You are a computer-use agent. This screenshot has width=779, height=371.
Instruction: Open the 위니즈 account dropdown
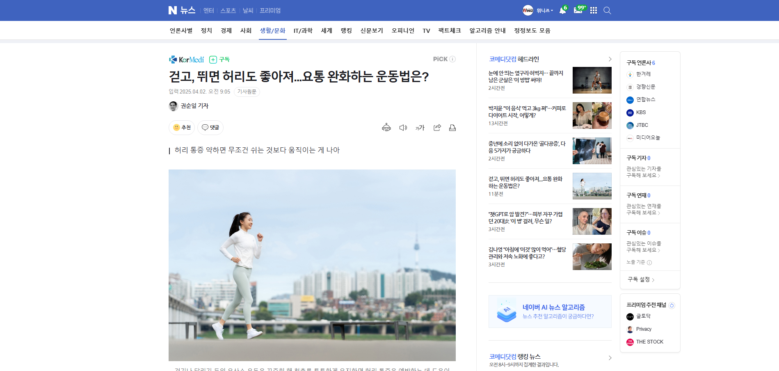point(538,11)
